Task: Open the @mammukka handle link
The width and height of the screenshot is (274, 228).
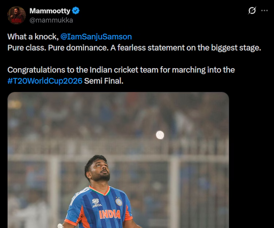Action: point(51,20)
